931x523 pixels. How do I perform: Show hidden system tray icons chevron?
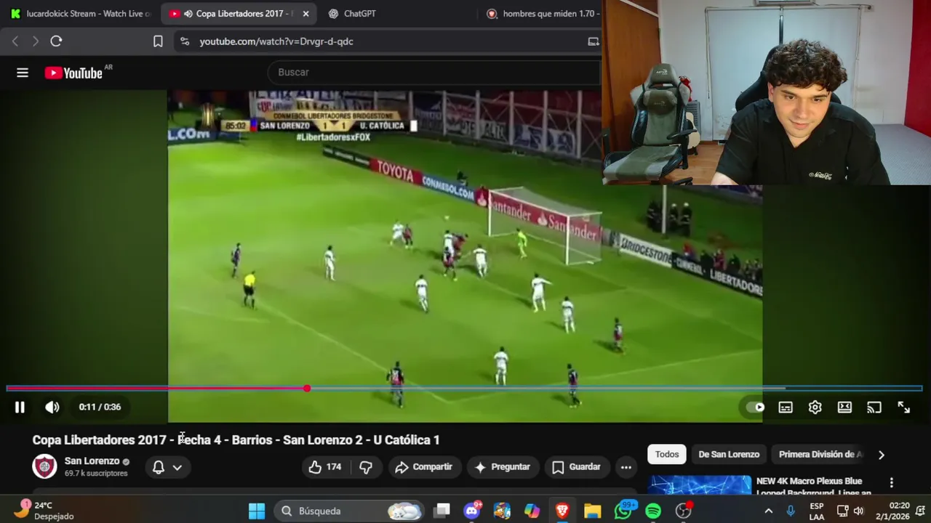pyautogui.click(x=768, y=511)
